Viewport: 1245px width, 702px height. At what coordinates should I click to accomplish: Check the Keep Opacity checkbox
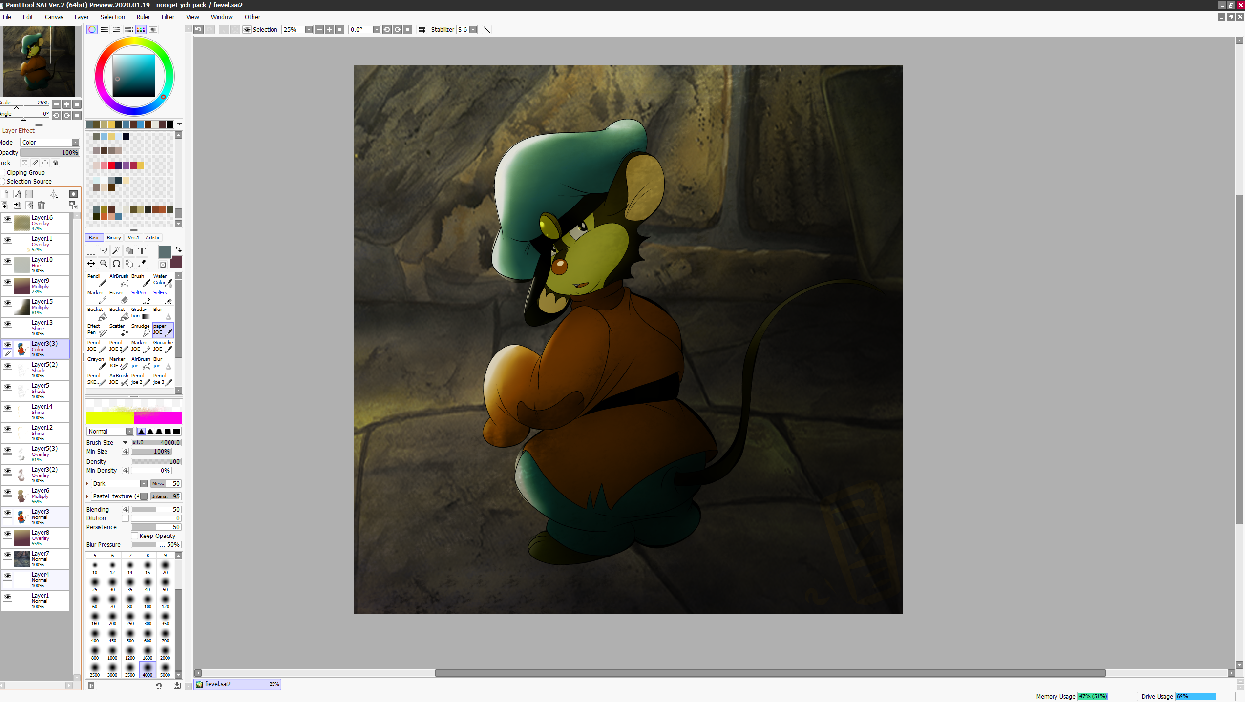coord(135,536)
